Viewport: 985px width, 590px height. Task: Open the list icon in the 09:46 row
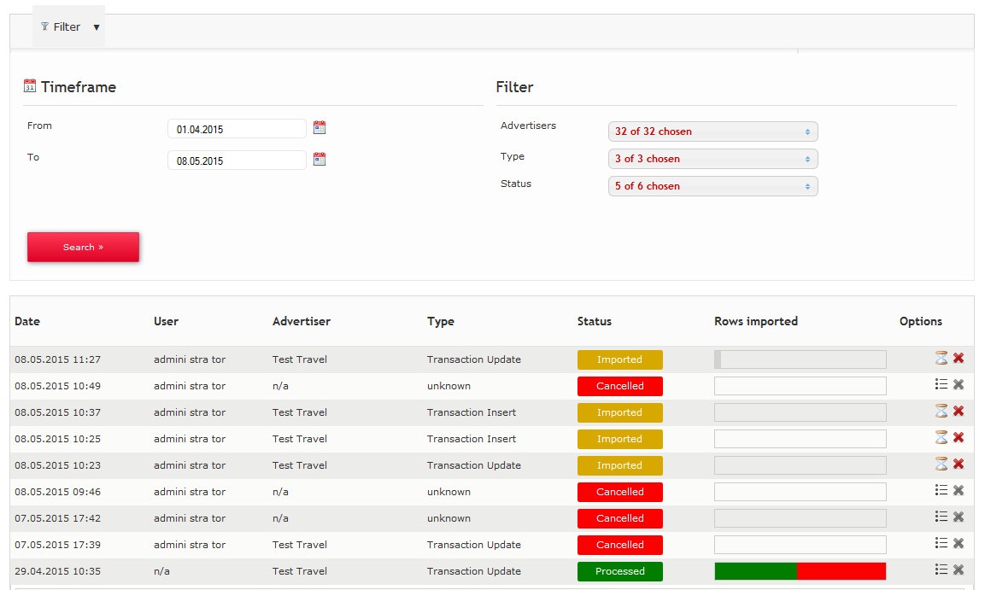tap(941, 490)
